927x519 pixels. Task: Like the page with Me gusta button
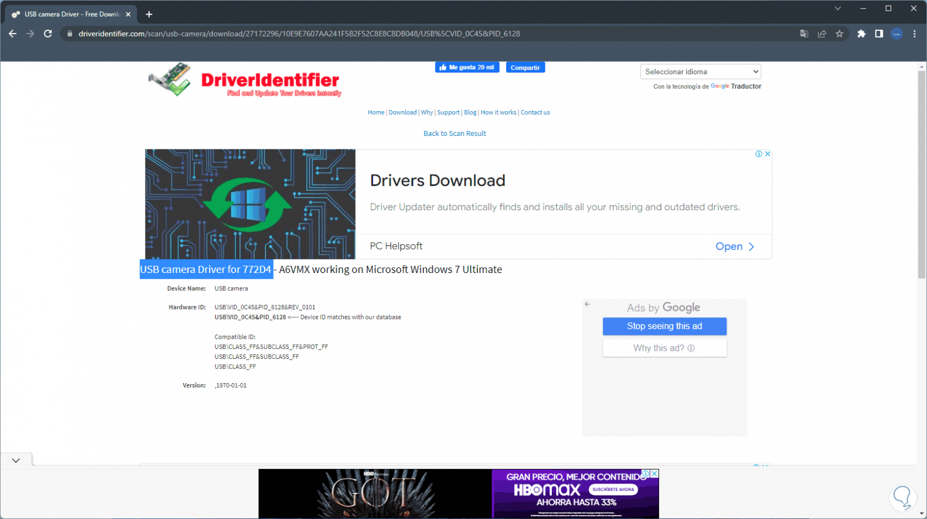pyautogui.click(x=467, y=67)
